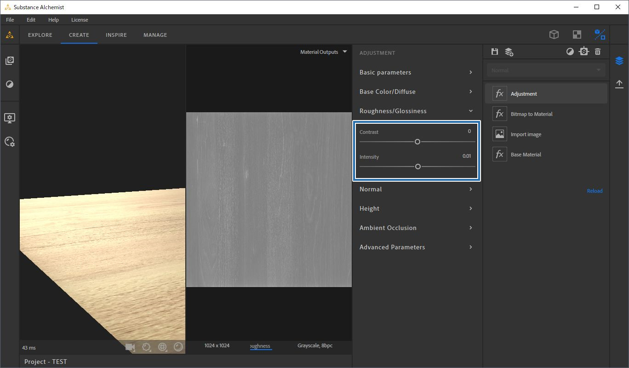The width and height of the screenshot is (629, 368).
Task: Select the Base Material layer
Action: point(546,154)
